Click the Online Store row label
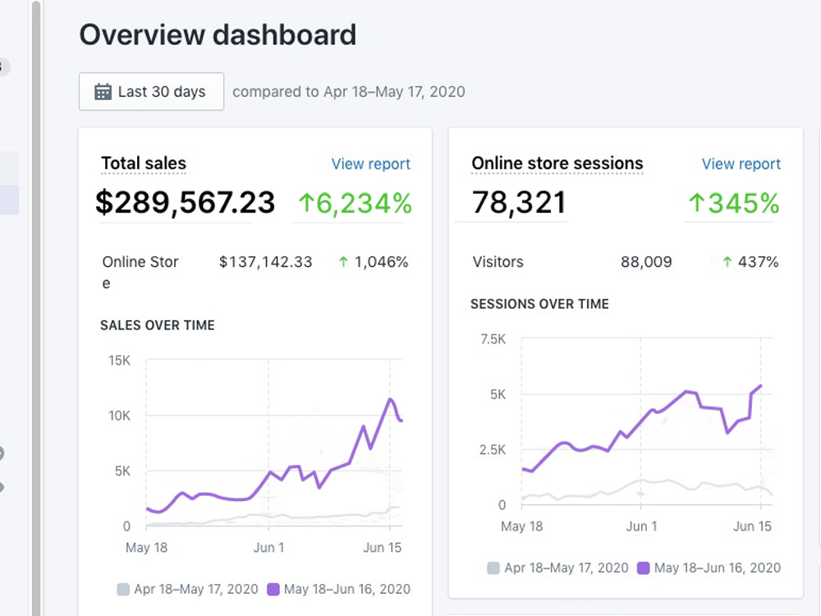 pyautogui.click(x=140, y=272)
